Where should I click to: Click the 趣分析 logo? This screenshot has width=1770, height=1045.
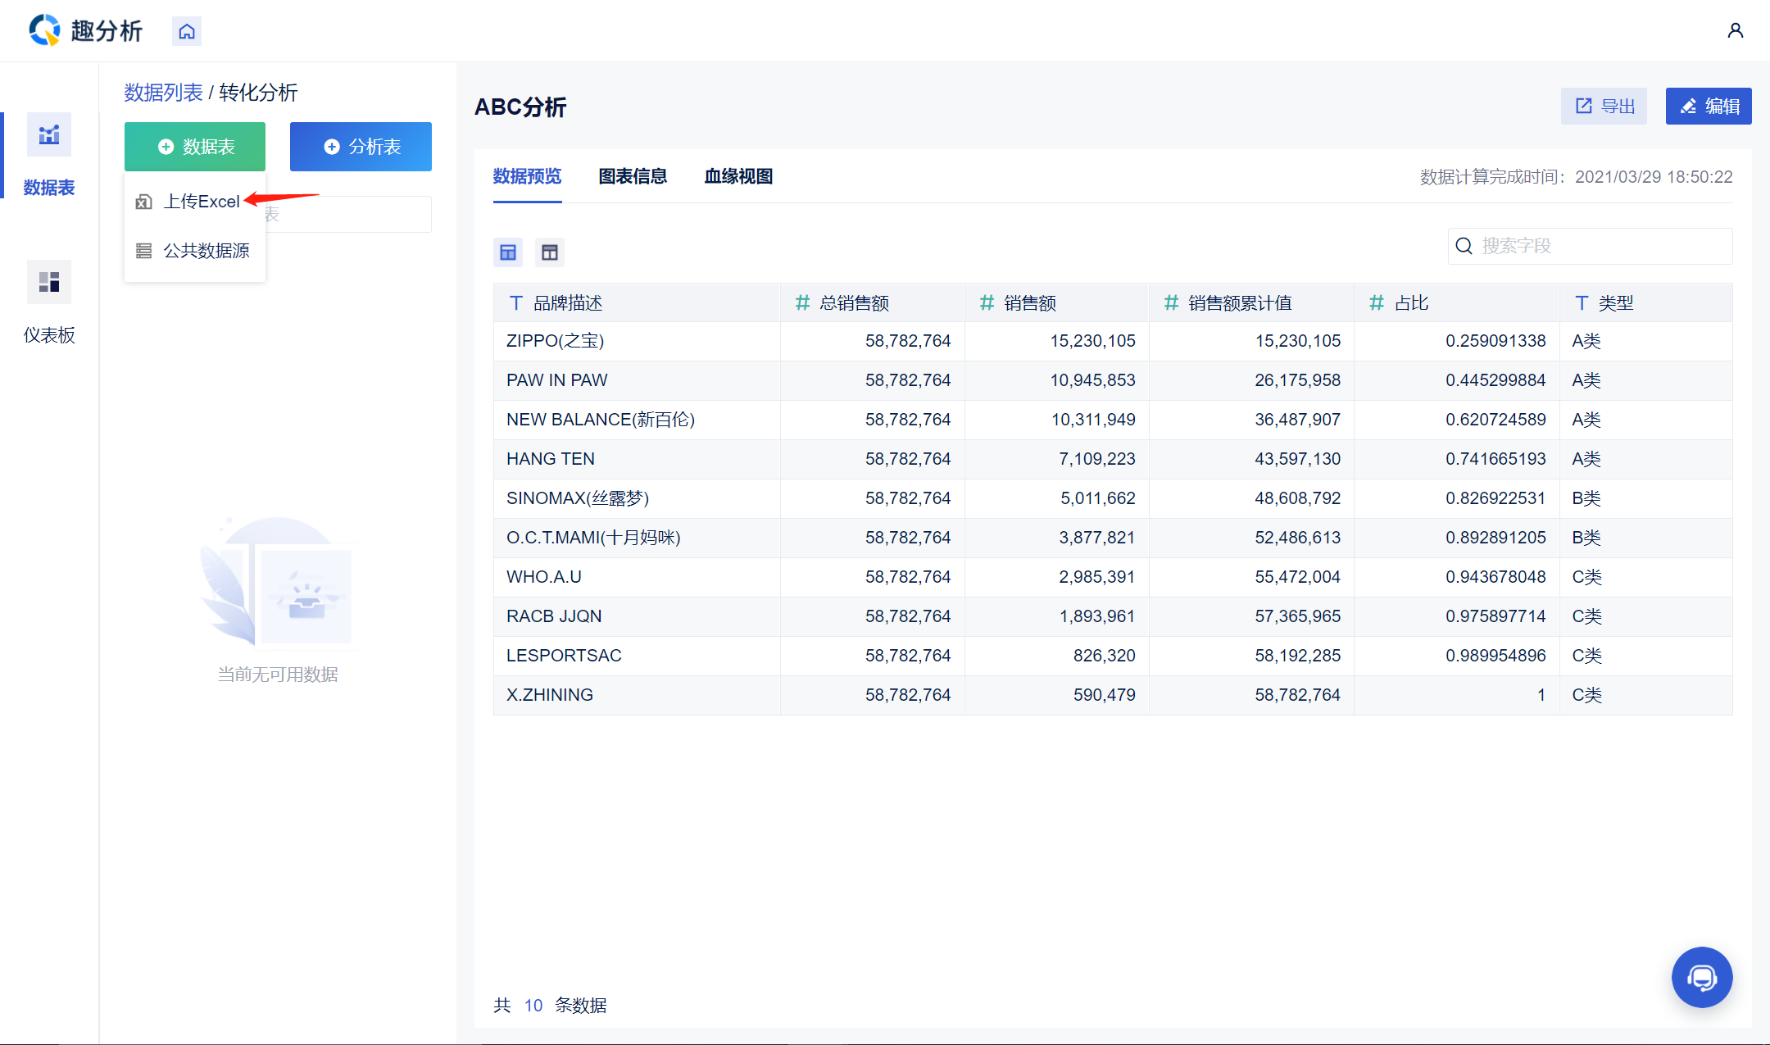pyautogui.click(x=85, y=31)
